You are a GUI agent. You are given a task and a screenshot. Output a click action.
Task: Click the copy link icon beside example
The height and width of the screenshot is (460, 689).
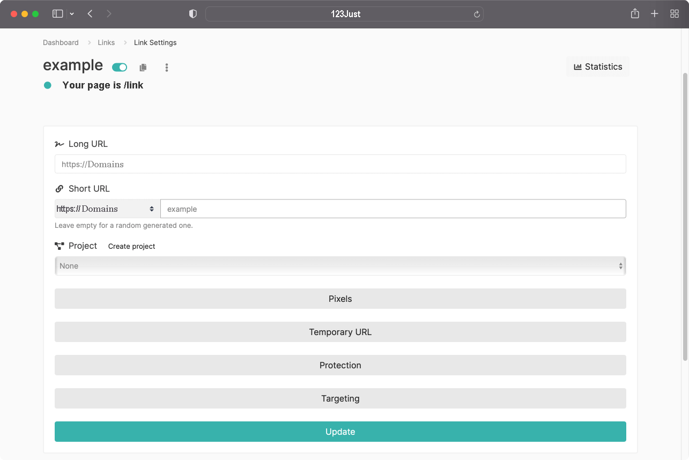point(143,68)
